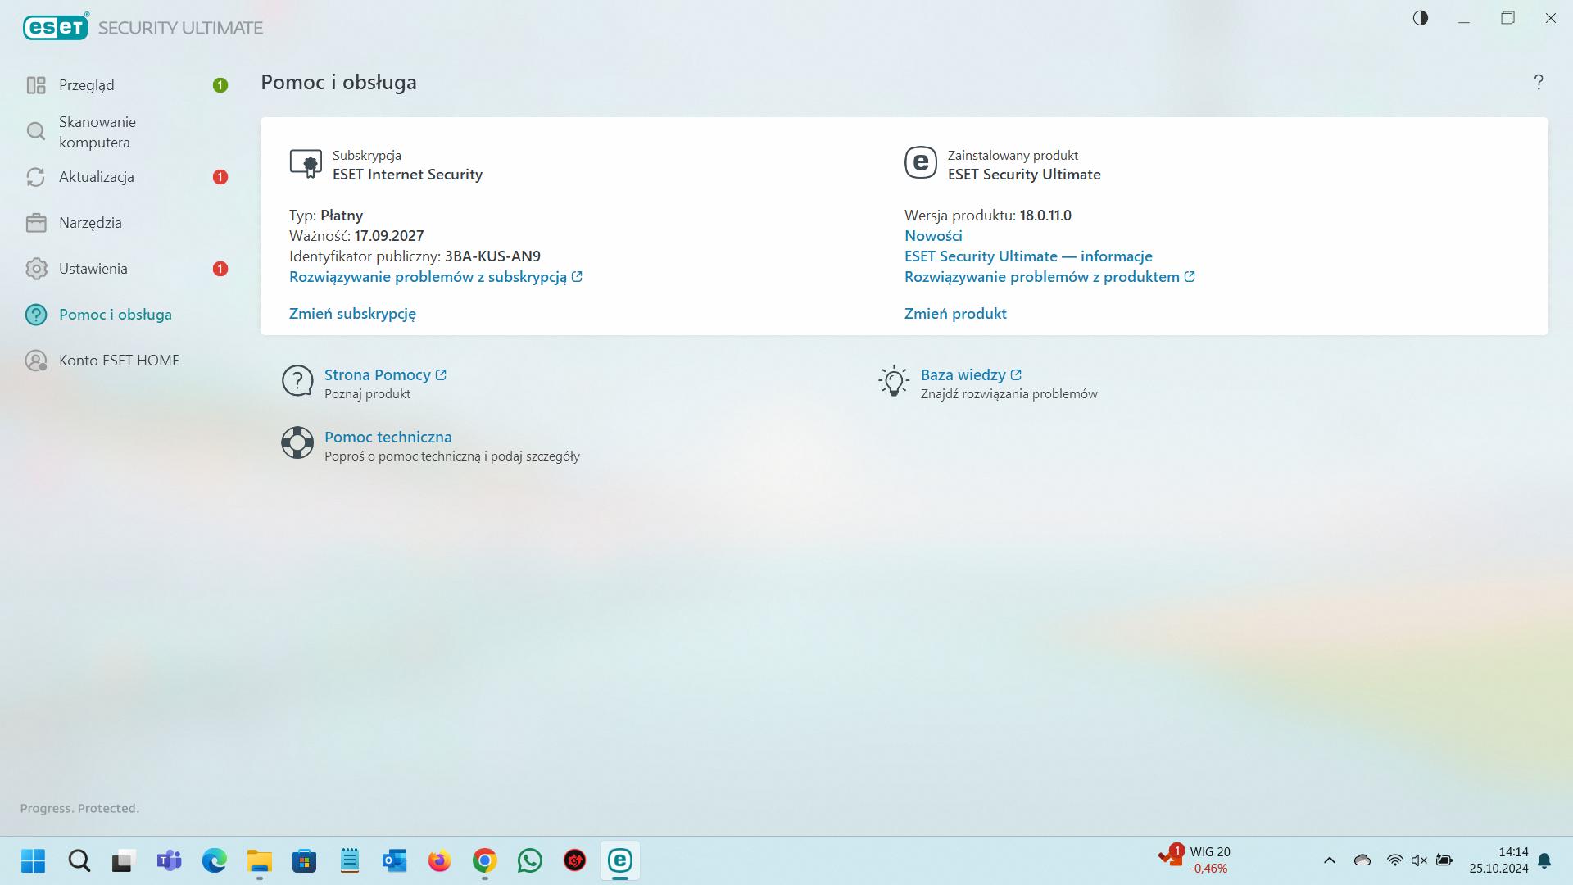
Task: Click the product version 18.0.11.0 text
Action: (x=1045, y=216)
